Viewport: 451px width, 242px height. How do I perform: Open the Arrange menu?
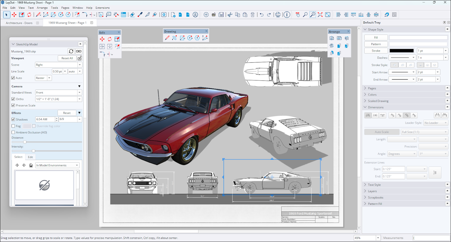[42, 8]
